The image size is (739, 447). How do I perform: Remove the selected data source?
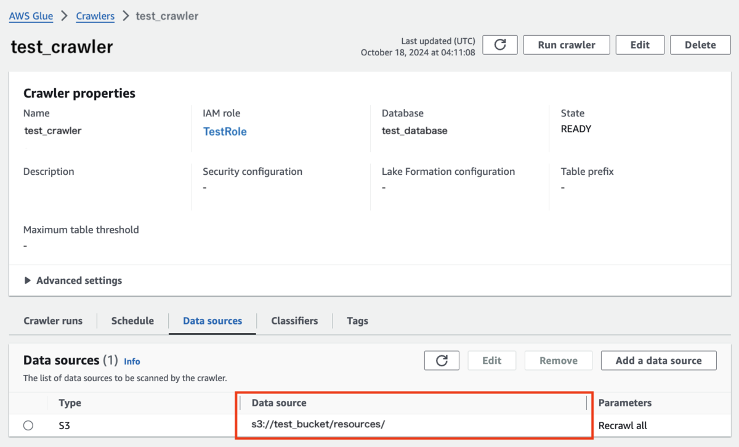pyautogui.click(x=558, y=360)
